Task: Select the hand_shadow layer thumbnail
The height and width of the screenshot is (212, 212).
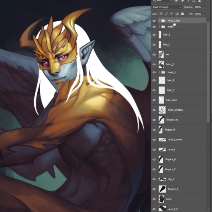Action: (162, 110)
